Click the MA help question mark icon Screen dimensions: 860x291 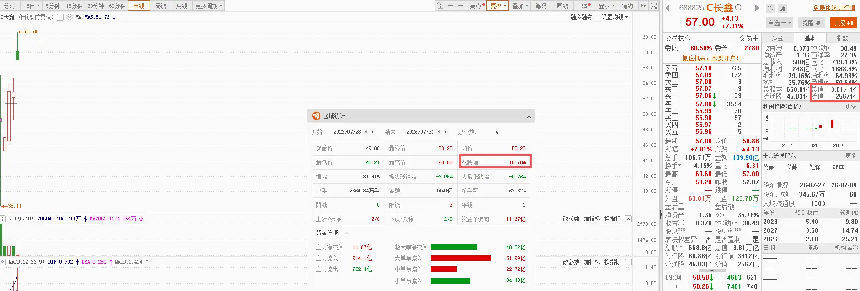tap(59, 17)
